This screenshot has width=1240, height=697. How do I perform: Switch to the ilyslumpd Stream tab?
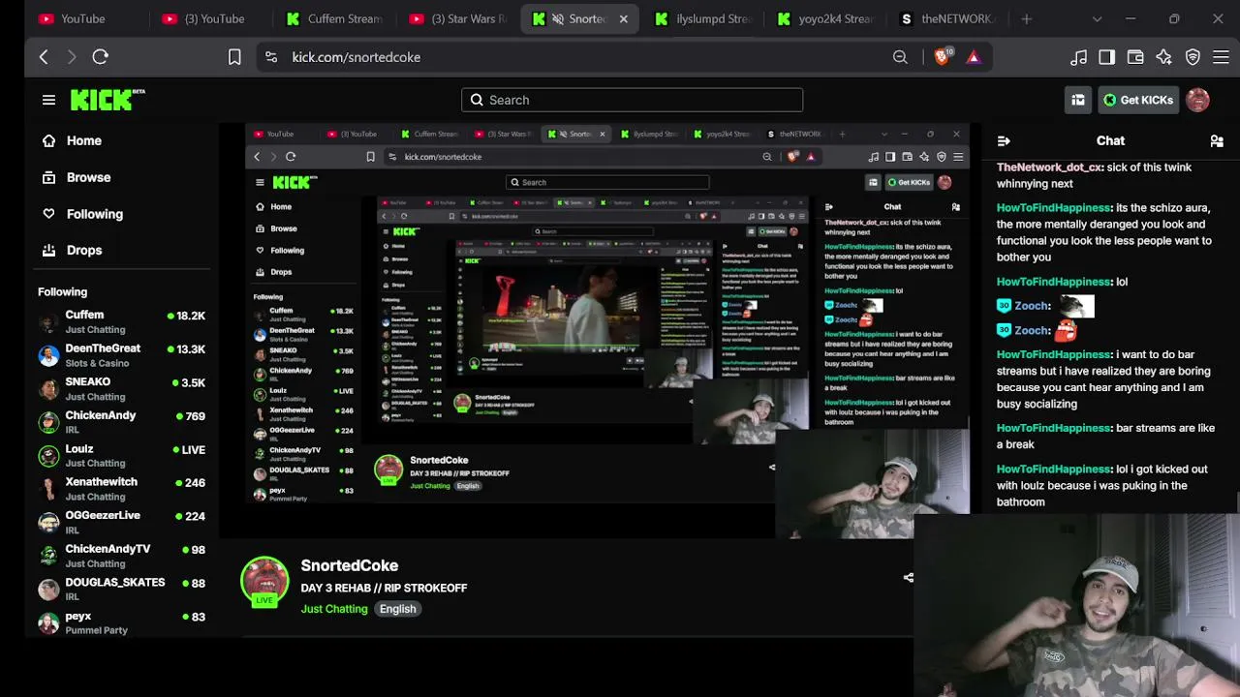(x=705, y=18)
